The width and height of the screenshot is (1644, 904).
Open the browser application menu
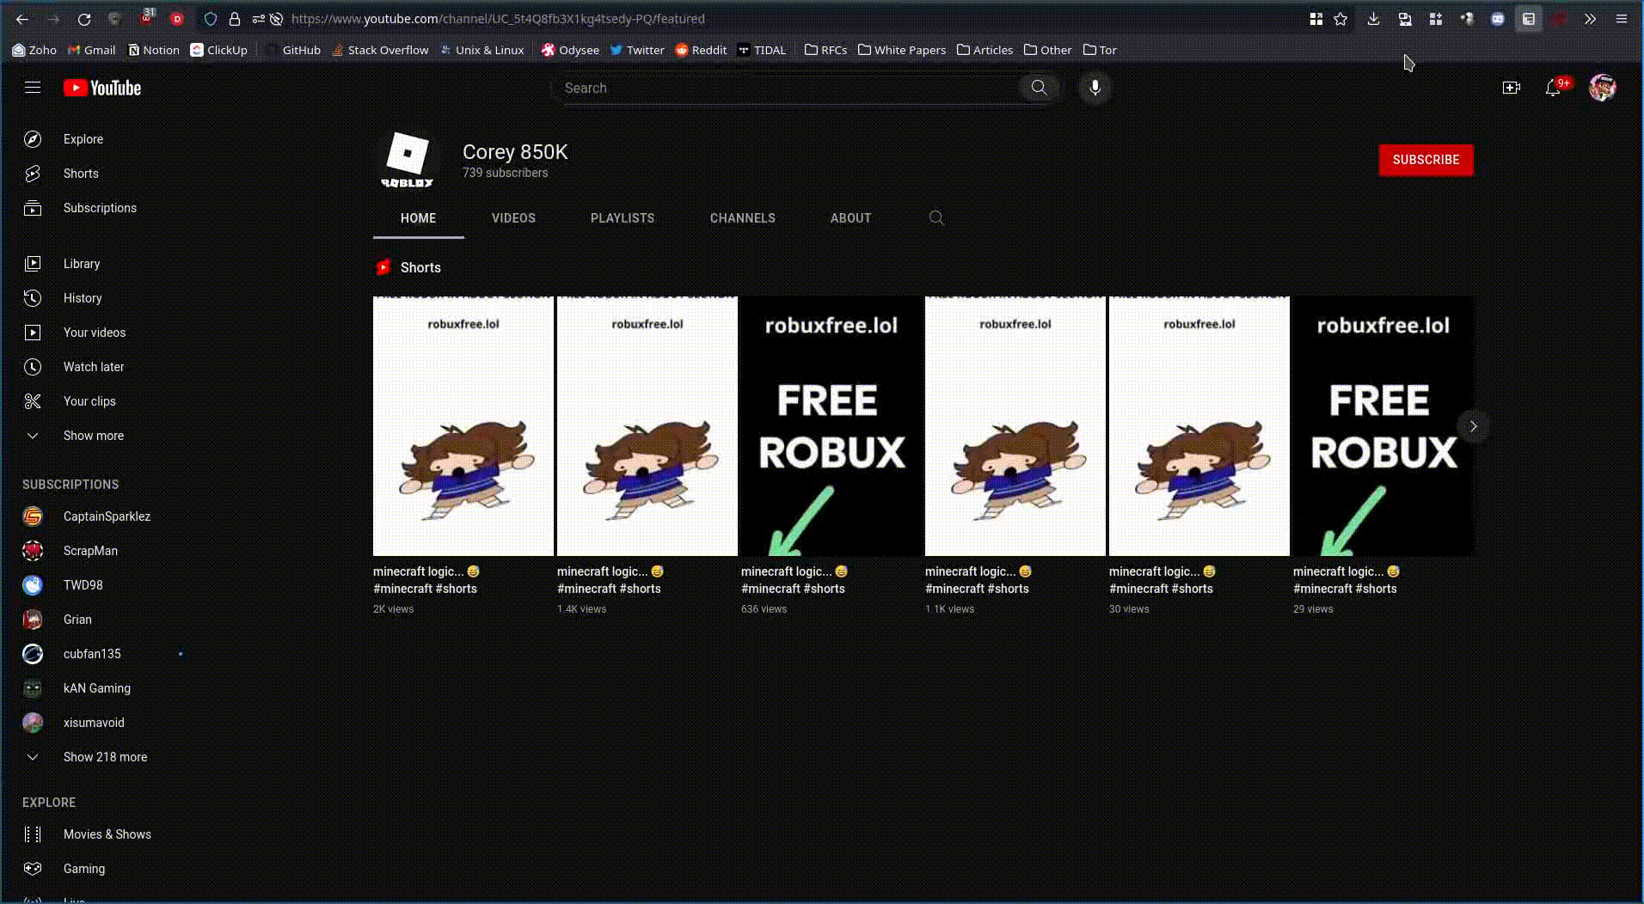(x=1622, y=19)
